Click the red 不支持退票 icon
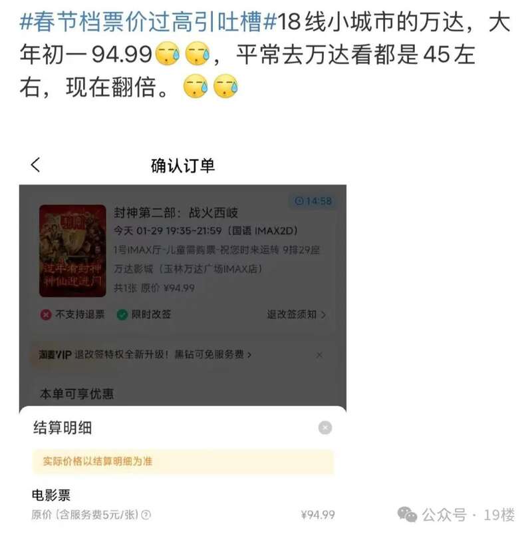The height and width of the screenshot is (536, 532). tap(46, 314)
